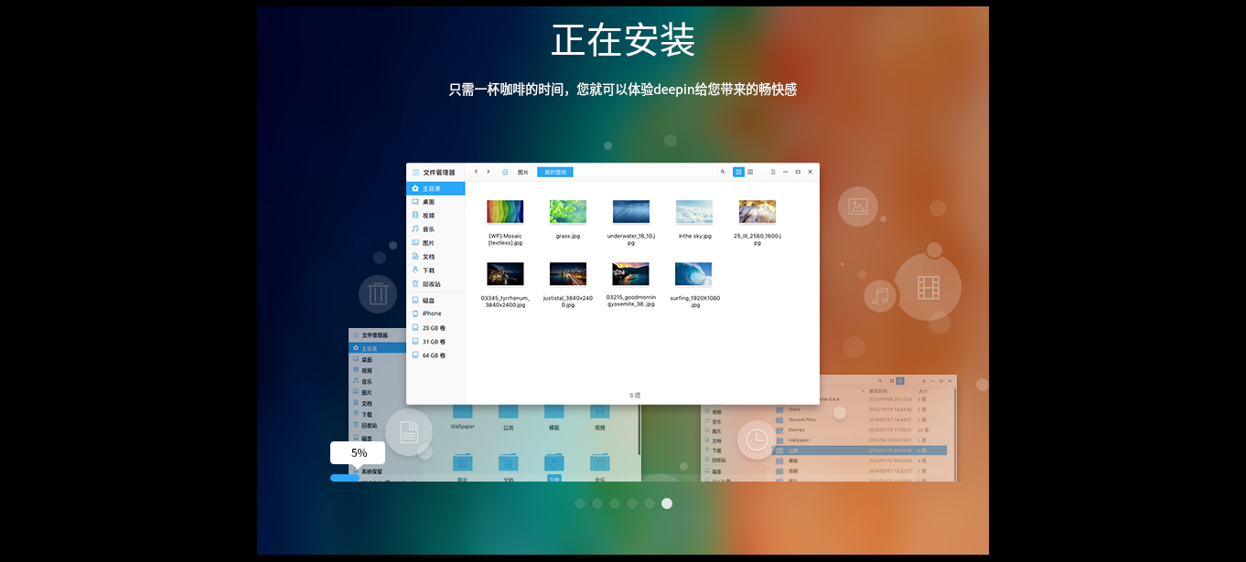This screenshot has height=562, width=1246.
Task: Open the settings menu left of minimize button
Action: click(x=773, y=172)
